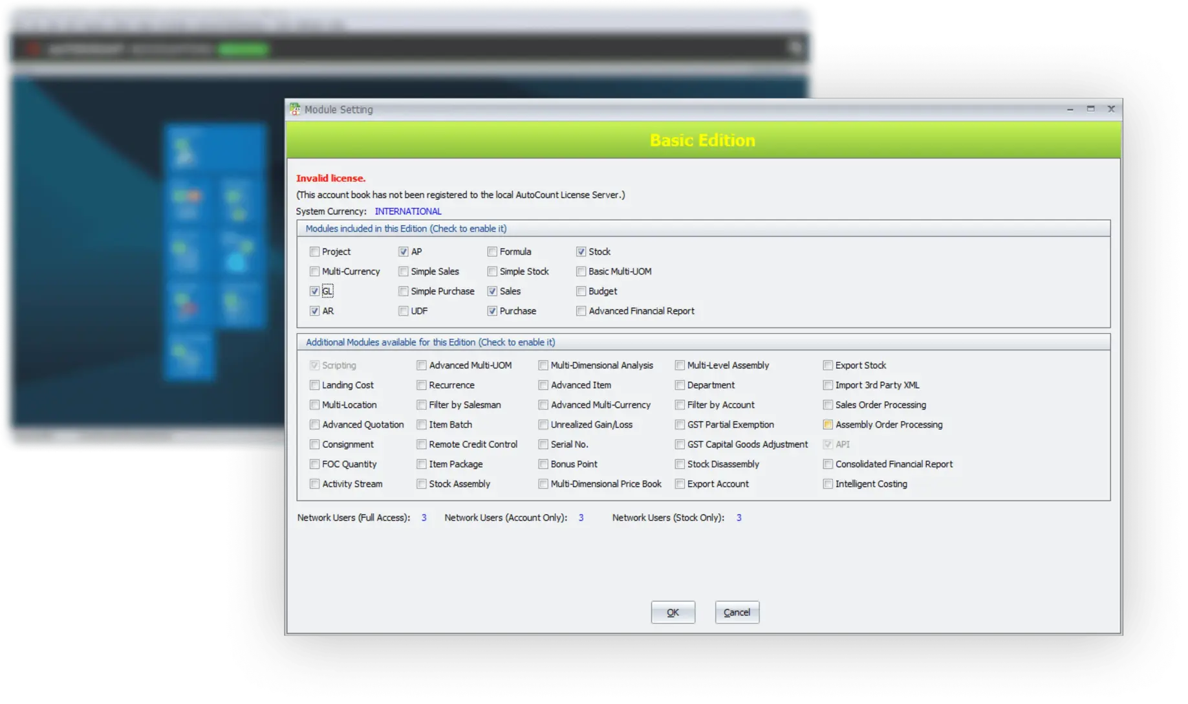Disable the AP module
Image resolution: width=1188 pixels, height=704 pixels.
click(x=404, y=251)
